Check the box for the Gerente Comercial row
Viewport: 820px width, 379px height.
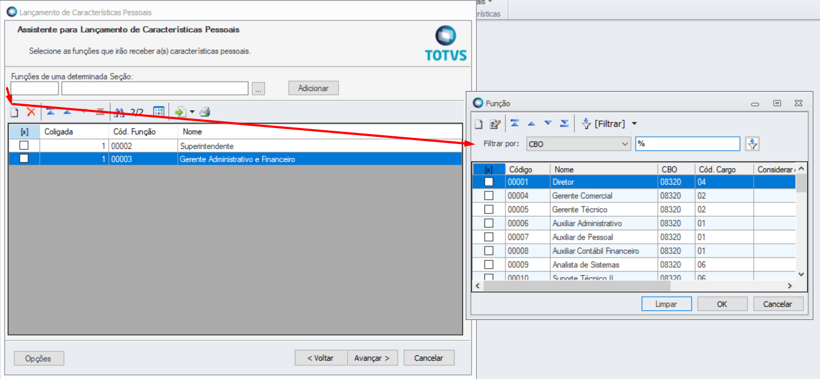(488, 195)
